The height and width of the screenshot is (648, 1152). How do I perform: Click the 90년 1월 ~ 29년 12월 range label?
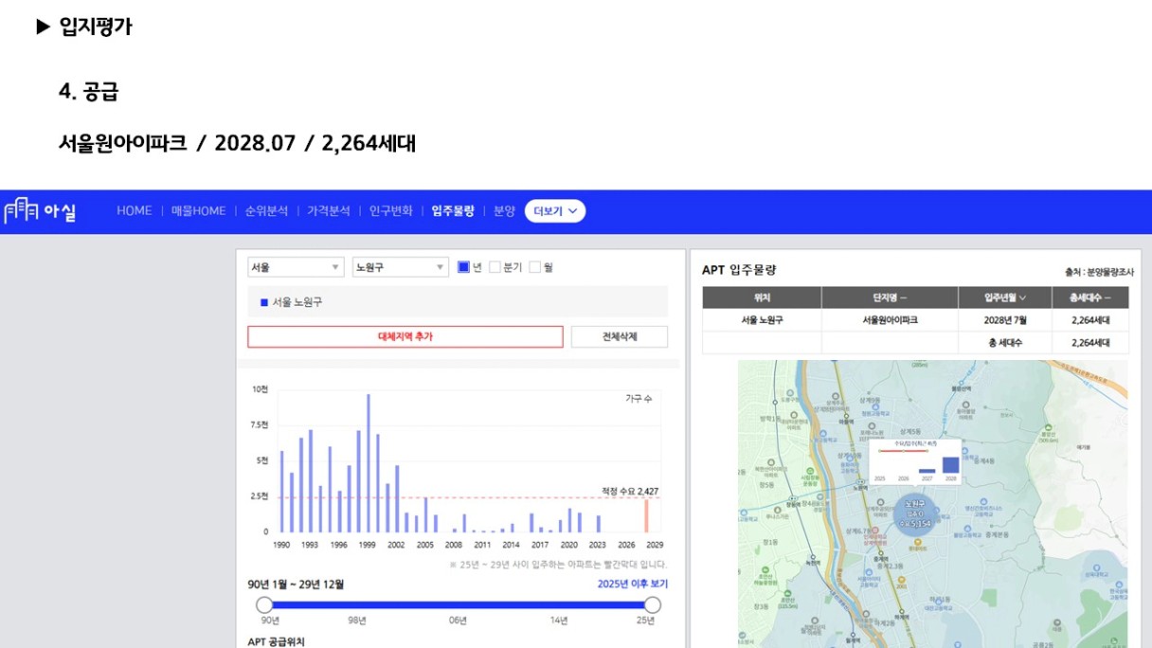point(296,584)
